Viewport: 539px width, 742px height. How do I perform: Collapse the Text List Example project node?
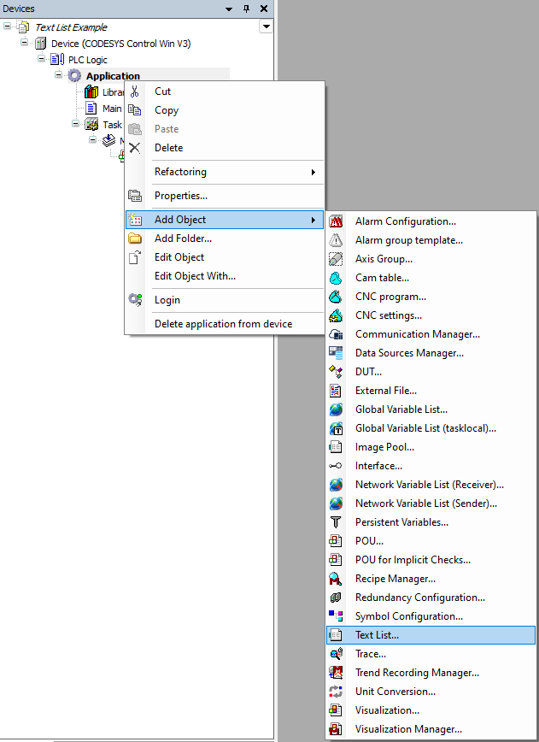7,26
